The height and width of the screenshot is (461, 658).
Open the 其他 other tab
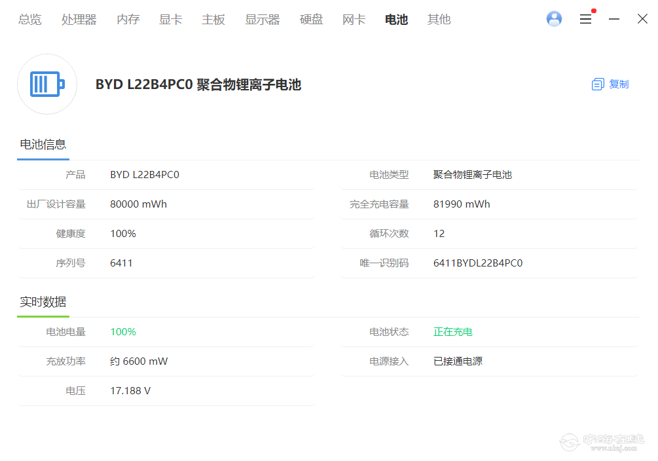pyautogui.click(x=439, y=19)
